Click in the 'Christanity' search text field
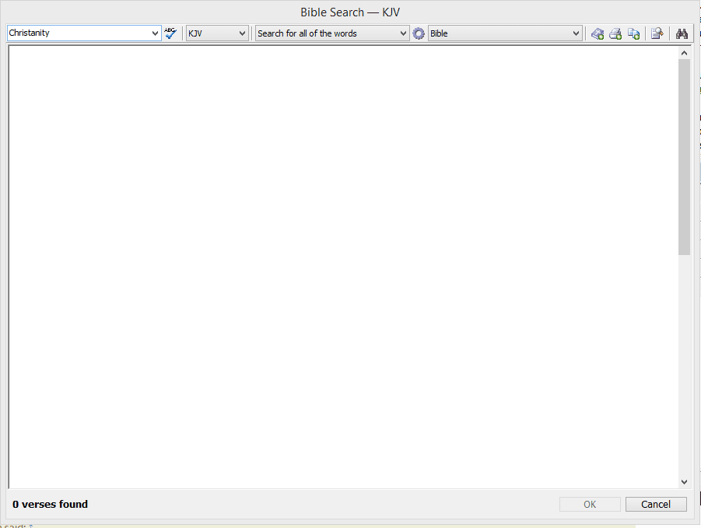 click(x=78, y=33)
